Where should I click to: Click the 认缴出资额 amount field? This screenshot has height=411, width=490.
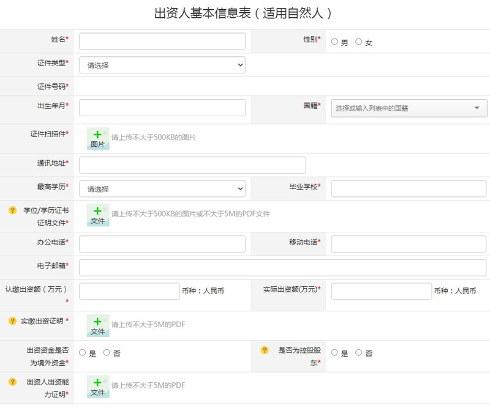(x=129, y=291)
